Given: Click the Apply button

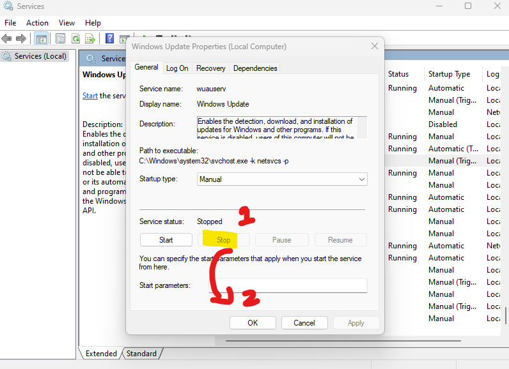Looking at the screenshot, I should (x=356, y=323).
